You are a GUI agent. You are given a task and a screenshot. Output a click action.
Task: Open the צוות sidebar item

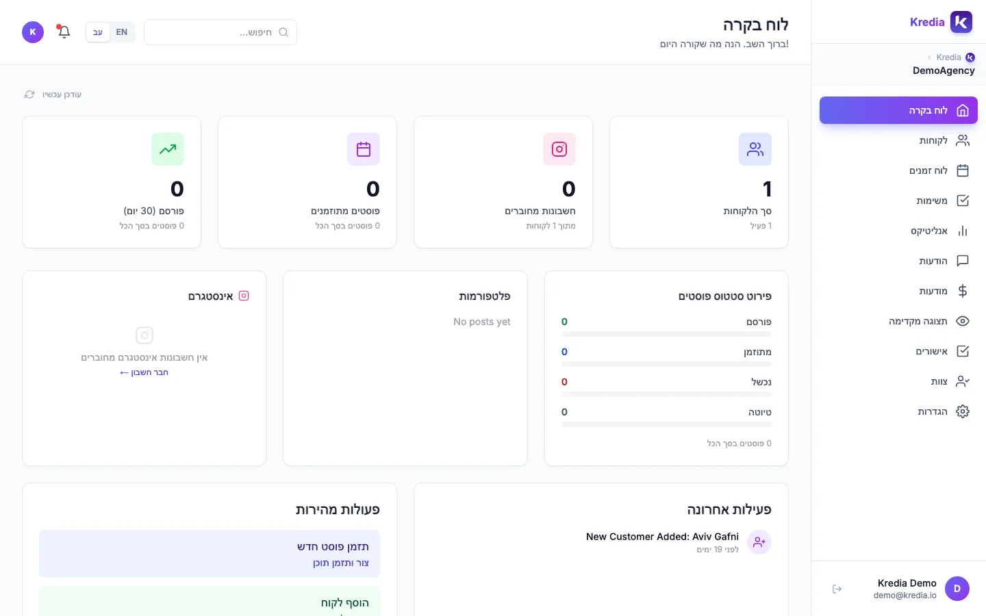coord(898,381)
